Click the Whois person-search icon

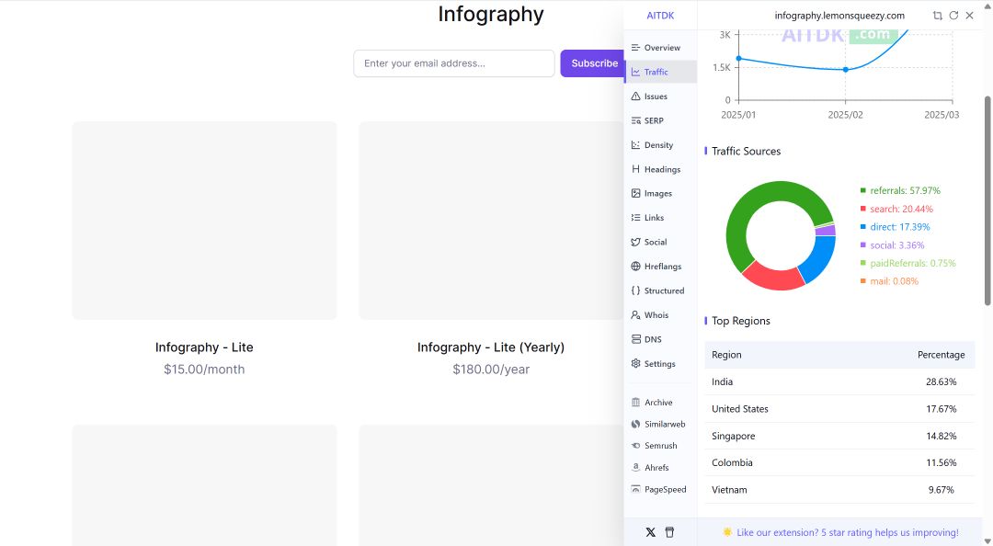click(x=636, y=314)
